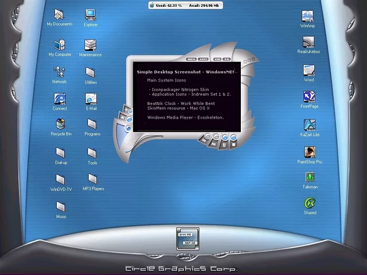
Task: Select the Recycle Bin icon
Action: point(61,124)
